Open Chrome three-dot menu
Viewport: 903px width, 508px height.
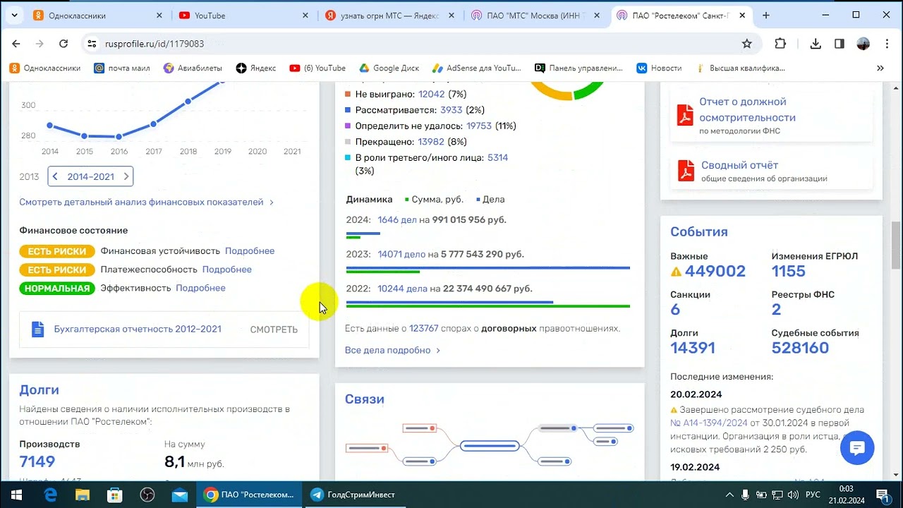pos(886,44)
